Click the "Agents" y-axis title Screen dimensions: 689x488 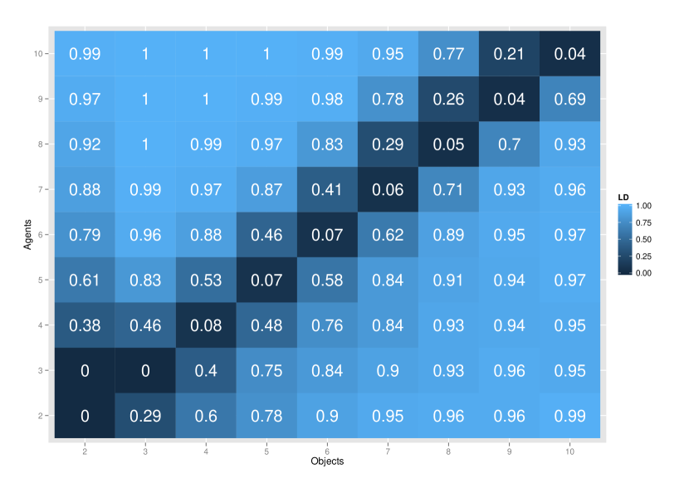(x=28, y=235)
